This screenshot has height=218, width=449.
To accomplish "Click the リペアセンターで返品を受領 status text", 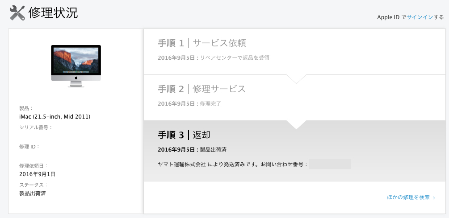I will point(235,58).
